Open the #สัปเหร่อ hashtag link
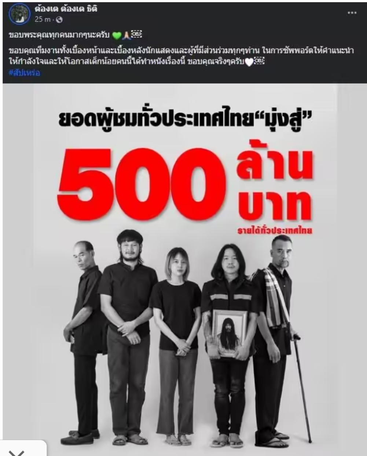Viewport: 367px width, 456px height. point(24,73)
